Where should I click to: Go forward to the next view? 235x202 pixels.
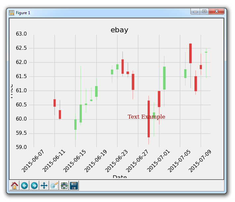(x=34, y=186)
